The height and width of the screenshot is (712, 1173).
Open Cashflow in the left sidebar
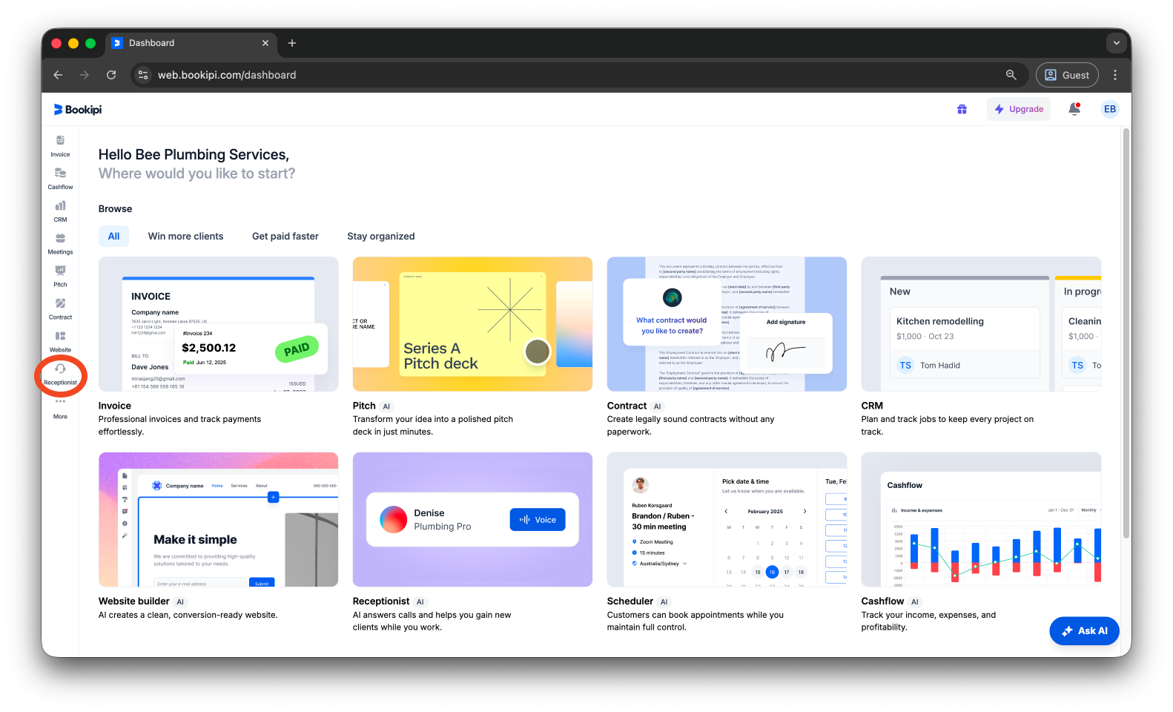[60, 178]
